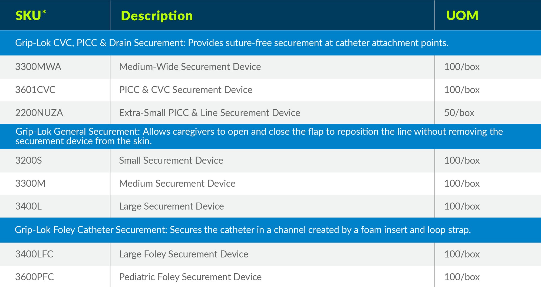
Task: Click the SKU column header
Action: (31, 15)
